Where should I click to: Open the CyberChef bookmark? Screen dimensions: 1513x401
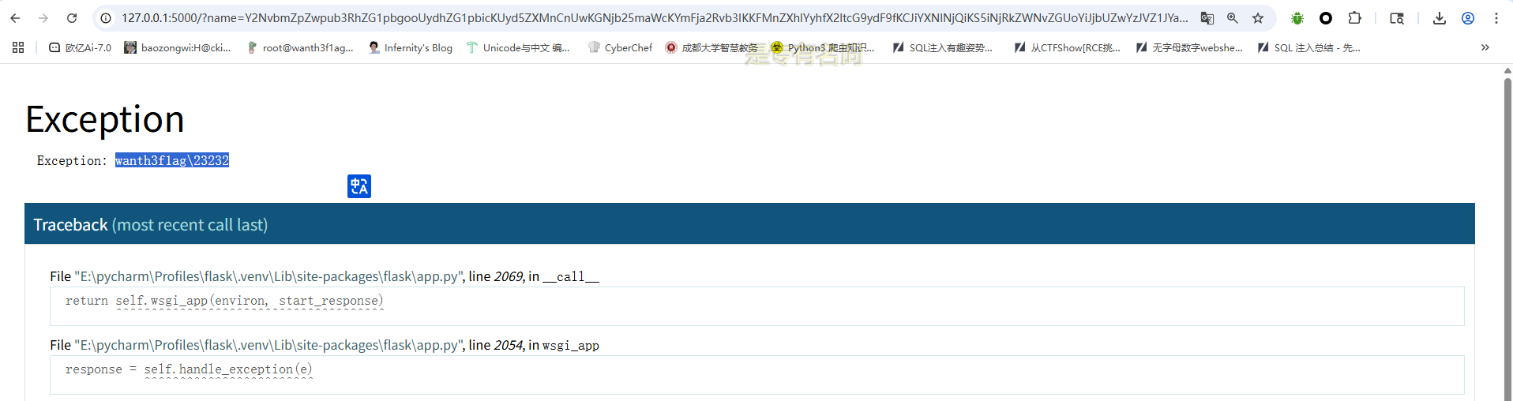coord(621,47)
